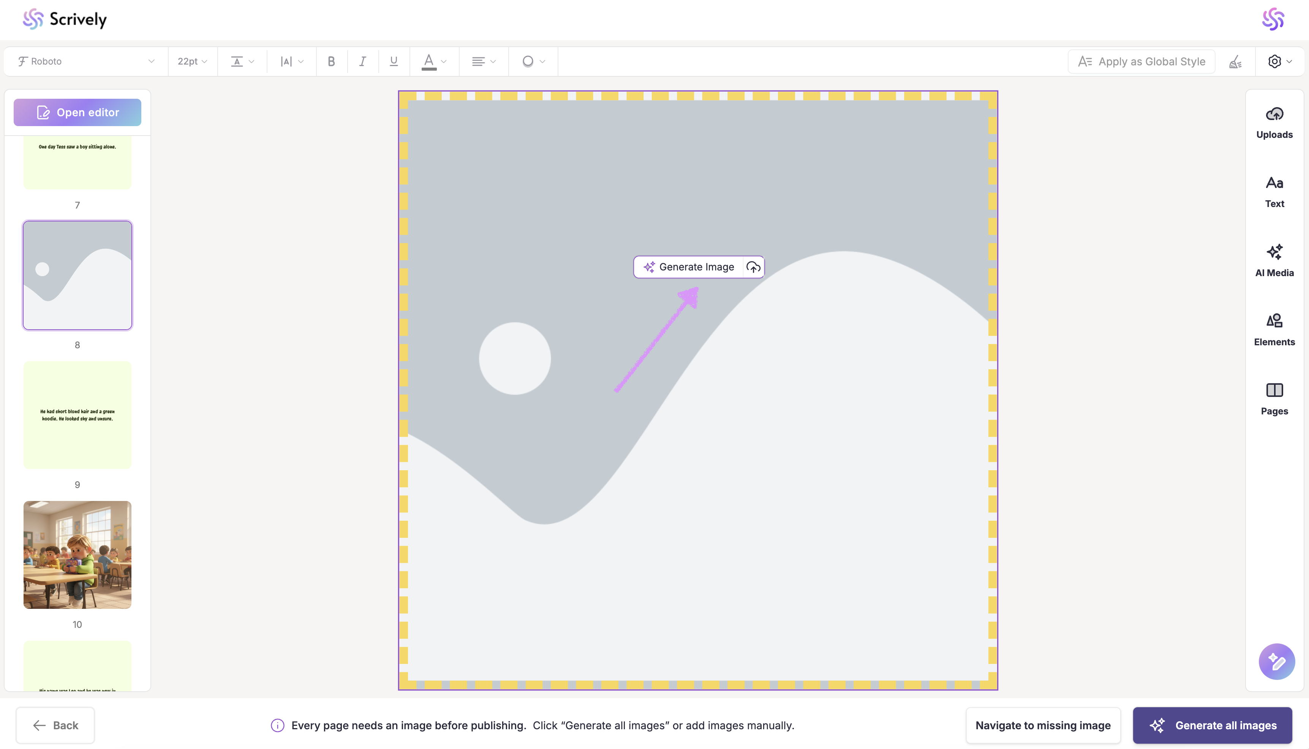Toggle italic formatting
The height and width of the screenshot is (749, 1309).
[363, 62]
